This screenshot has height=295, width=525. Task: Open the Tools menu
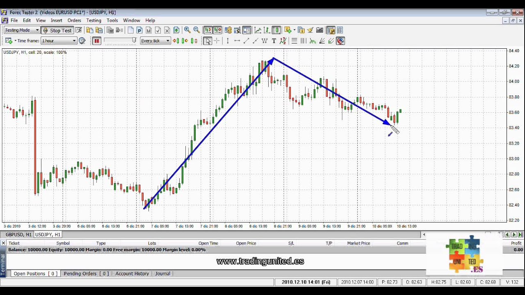click(112, 20)
